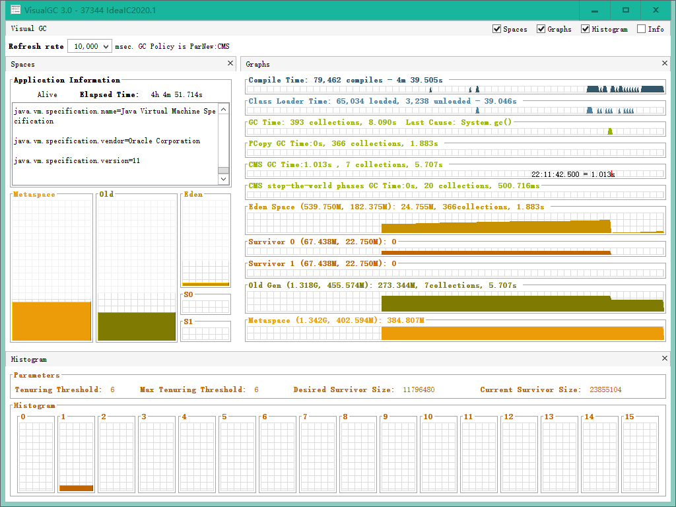This screenshot has width=676, height=507.
Task: Click the Class Loader Time graph
Action: coord(455,110)
